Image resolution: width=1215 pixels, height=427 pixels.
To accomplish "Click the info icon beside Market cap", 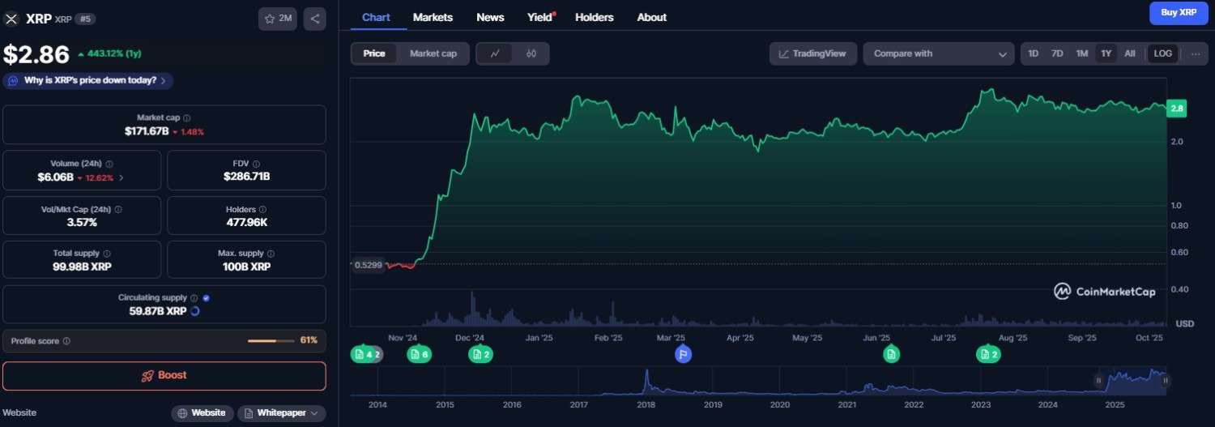I will click(x=187, y=118).
